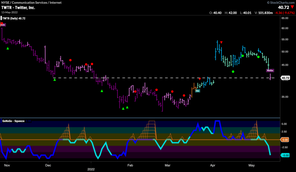Click the red circle above early-March bars

172,92
